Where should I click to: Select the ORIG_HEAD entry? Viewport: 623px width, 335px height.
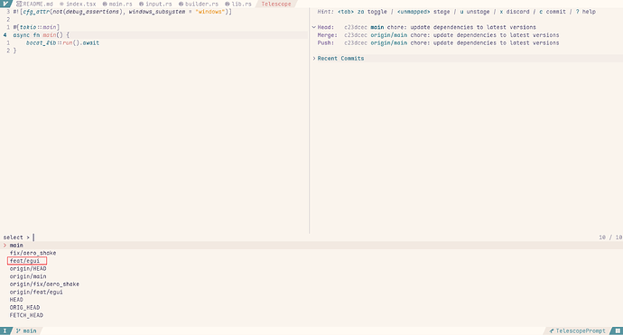pyautogui.click(x=24, y=307)
